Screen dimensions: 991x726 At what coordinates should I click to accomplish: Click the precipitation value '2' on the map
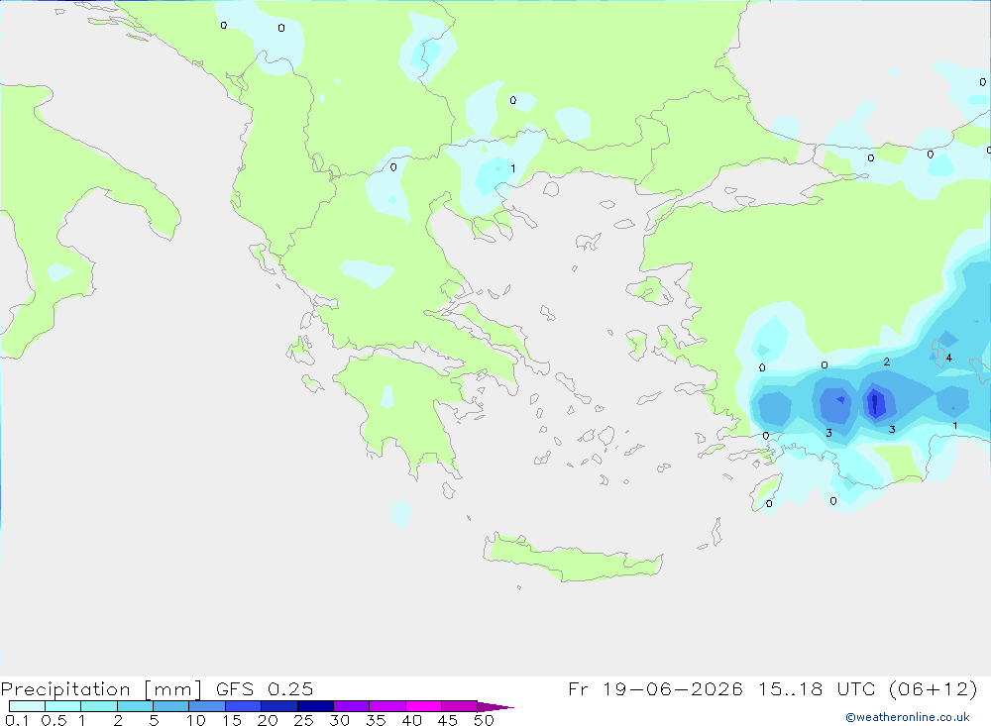pyautogui.click(x=887, y=362)
